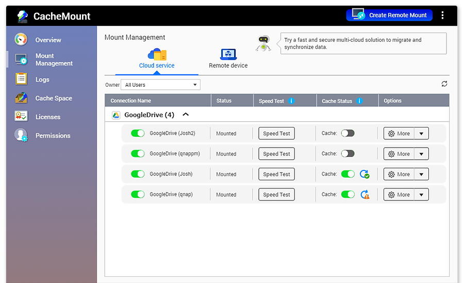This screenshot has height=283, width=464.
Task: Click the Remote device laptop icon
Action: 228,54
